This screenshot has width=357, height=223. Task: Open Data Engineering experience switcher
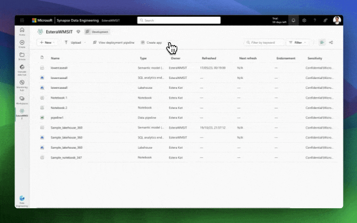22,201
